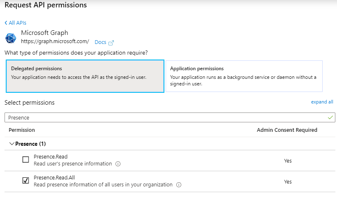Click the https://graph.microsoft.com/ URL text
This screenshot has width=337, height=202.
pos(55,41)
